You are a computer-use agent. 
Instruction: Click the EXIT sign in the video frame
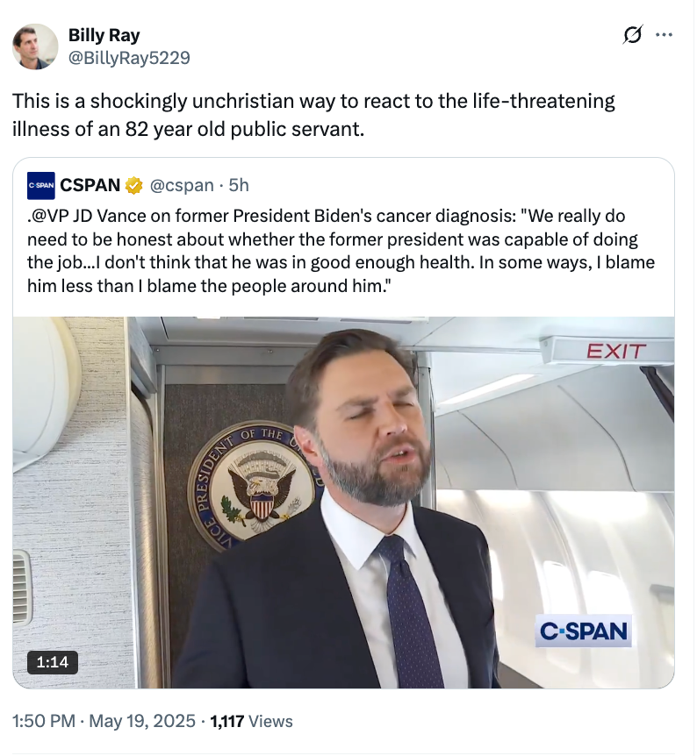click(614, 350)
